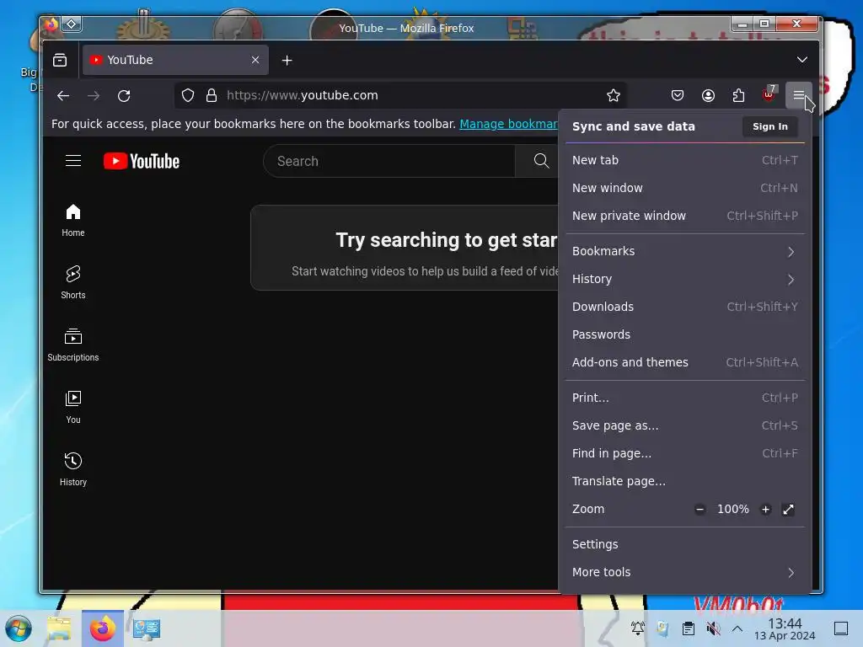Choose Translate page...
This screenshot has width=863, height=647.
point(685,481)
